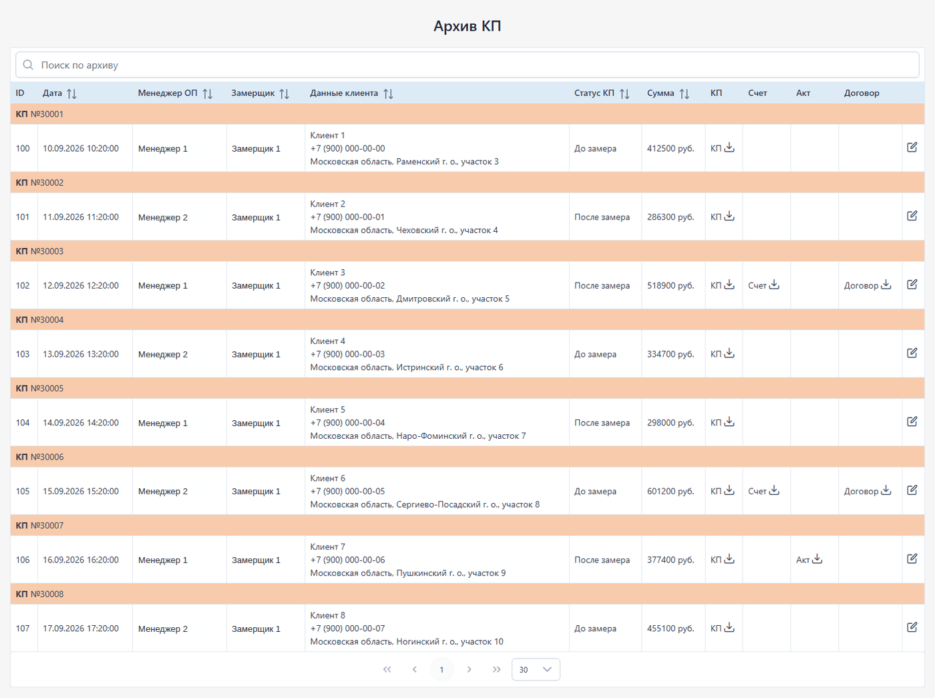Click the date 12.09.2026 12:20:00
The image size is (935, 698).
coord(81,285)
